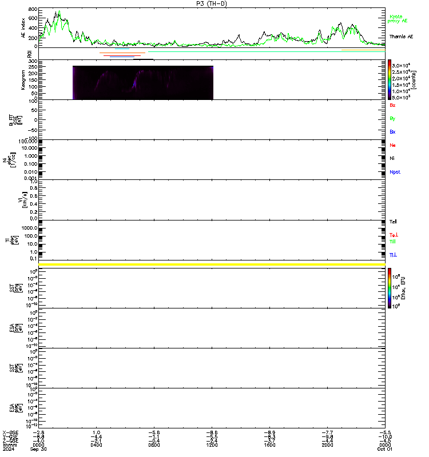Click the plot title P3 (TH-D)
The height and width of the screenshot is (457, 429).
(212, 3)
